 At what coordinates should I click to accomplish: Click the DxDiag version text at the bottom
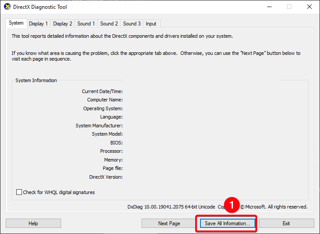pos(171,207)
